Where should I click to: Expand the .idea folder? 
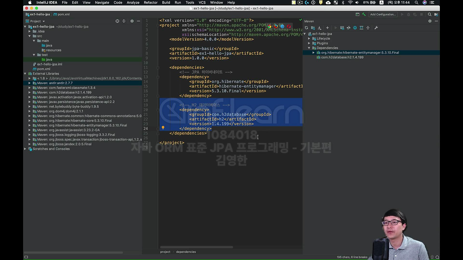(30, 31)
